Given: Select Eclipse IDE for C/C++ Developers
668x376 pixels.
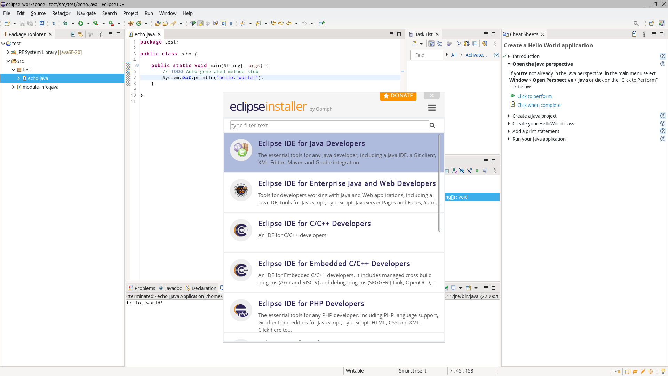Looking at the screenshot, I should click(334, 232).
